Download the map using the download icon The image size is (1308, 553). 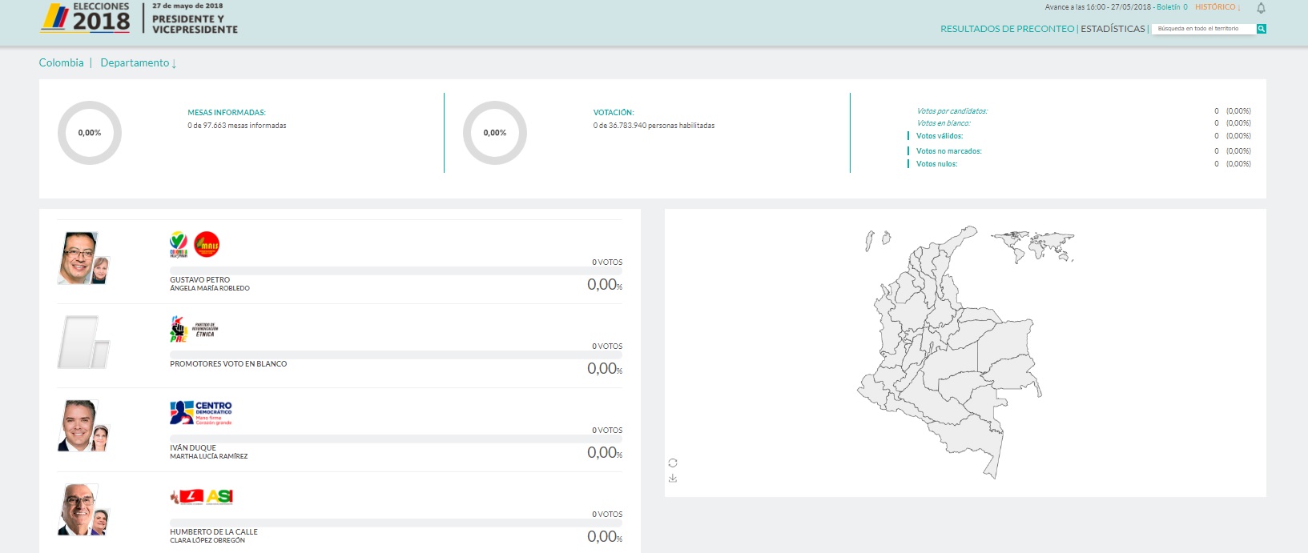pos(673,479)
